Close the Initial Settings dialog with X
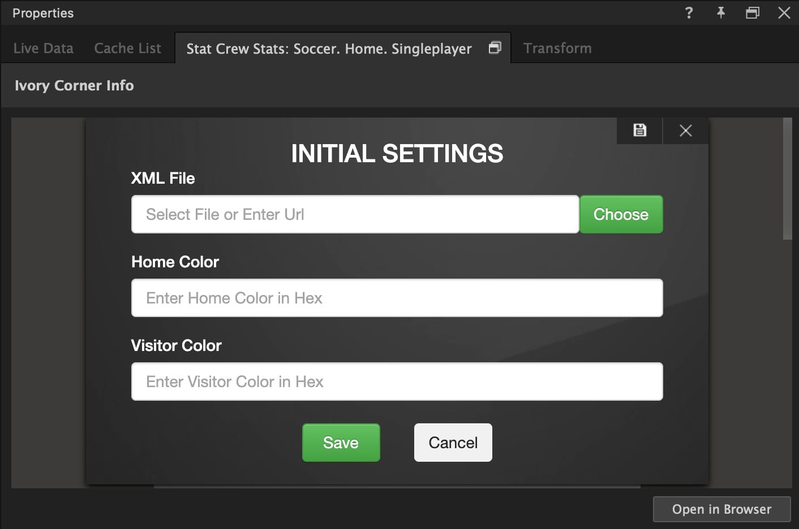This screenshot has height=529, width=799. 686,131
